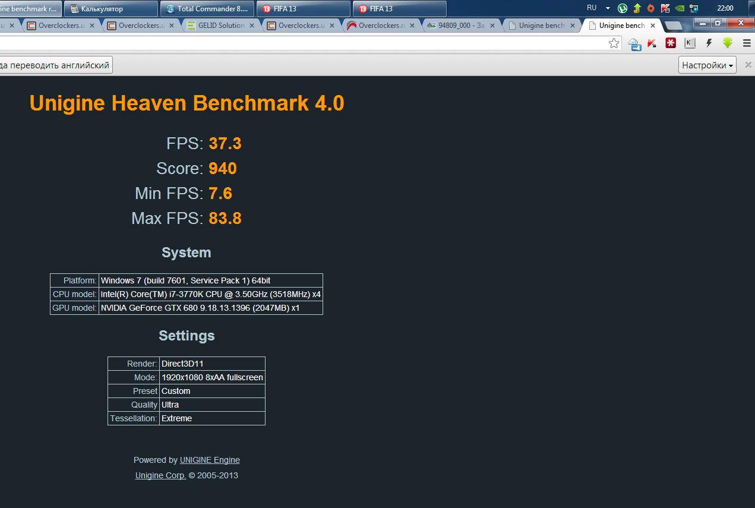Open the virtual keyboard K extension icon
This screenshot has height=508, width=755.
[x=689, y=43]
